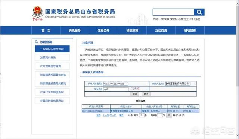Focus the 验证码 input field
The height and width of the screenshot is (139, 239).
pyautogui.click(x=116, y=89)
